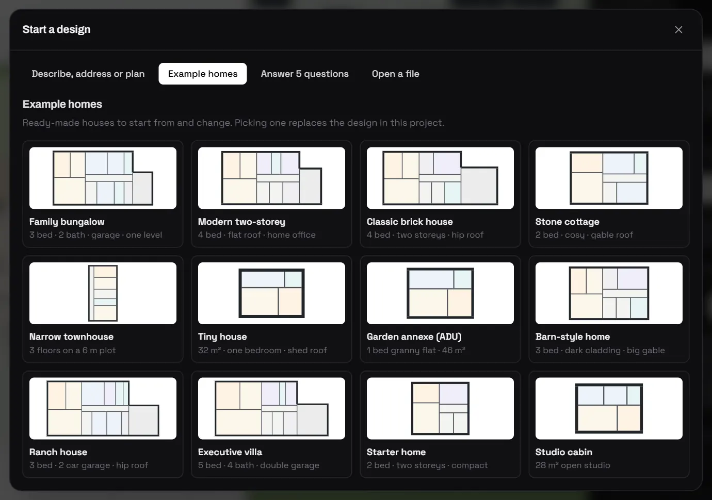Click "2 bed · cosy · gable roof" description
Image resolution: width=712 pixels, height=500 pixels.
point(584,235)
